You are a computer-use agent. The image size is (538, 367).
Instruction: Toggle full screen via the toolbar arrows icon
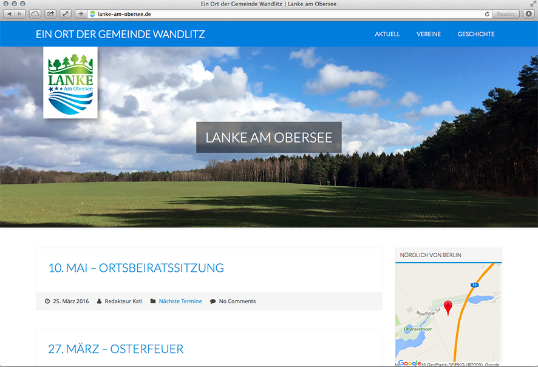tap(66, 13)
